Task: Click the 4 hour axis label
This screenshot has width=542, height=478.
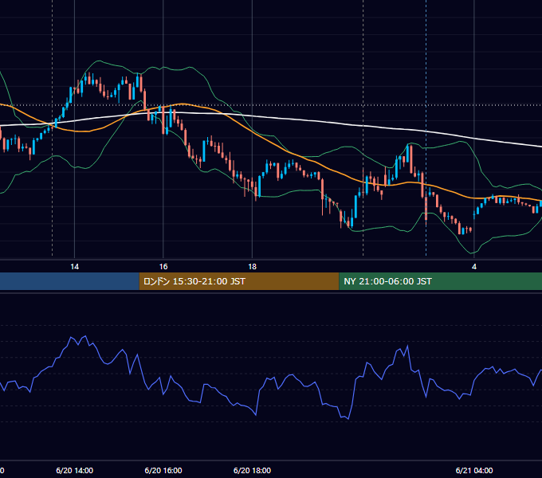Action: click(x=474, y=267)
